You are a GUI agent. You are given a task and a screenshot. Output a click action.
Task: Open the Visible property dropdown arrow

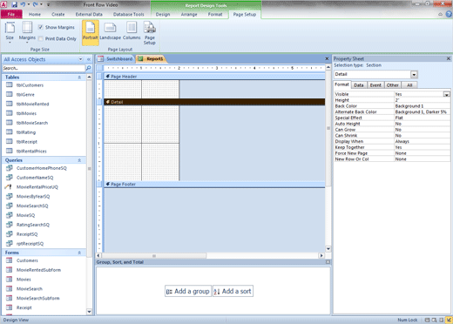446,94
